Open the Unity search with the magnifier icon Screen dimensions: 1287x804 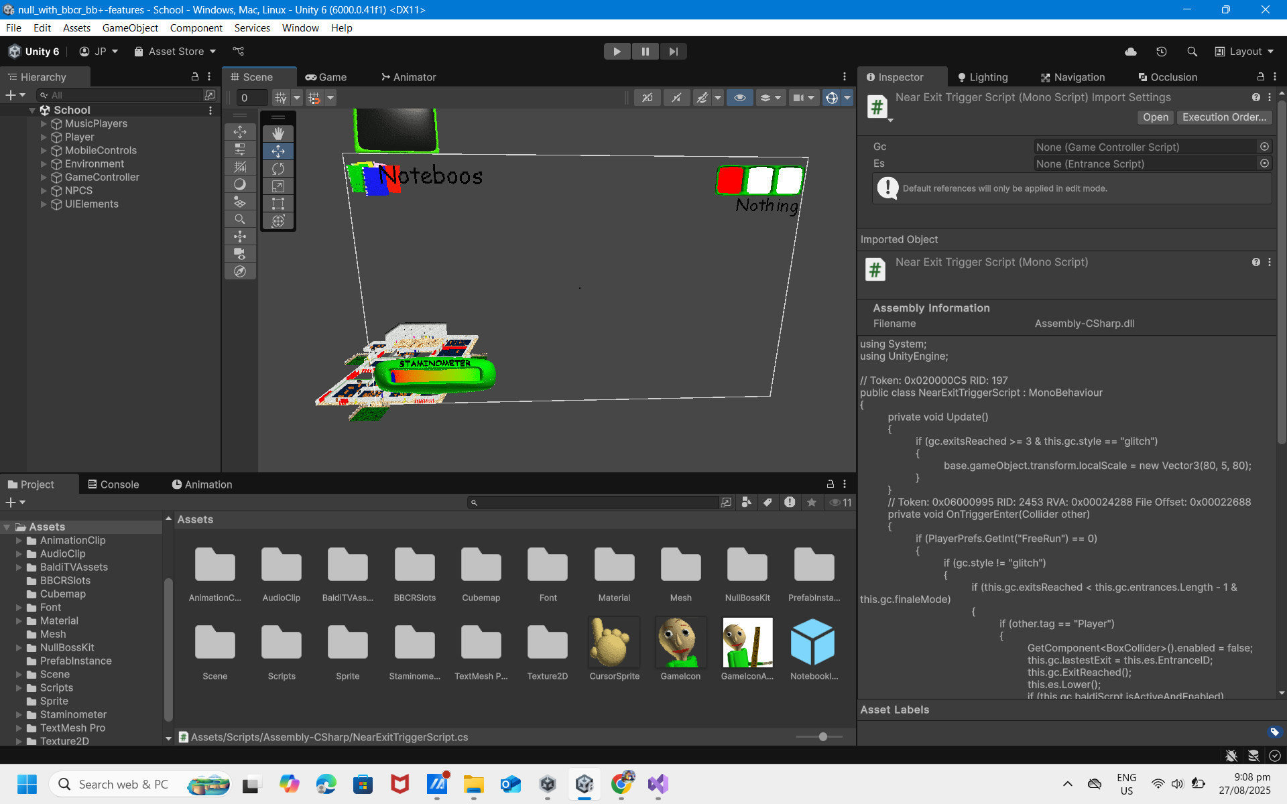pos(1192,51)
